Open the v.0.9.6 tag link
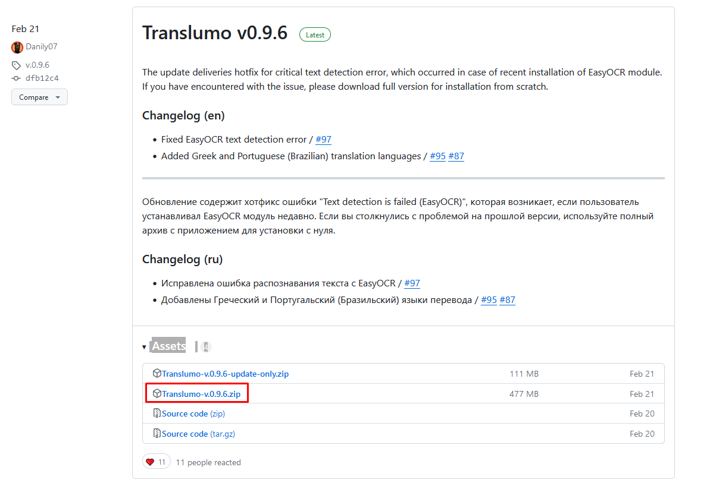 click(x=37, y=65)
